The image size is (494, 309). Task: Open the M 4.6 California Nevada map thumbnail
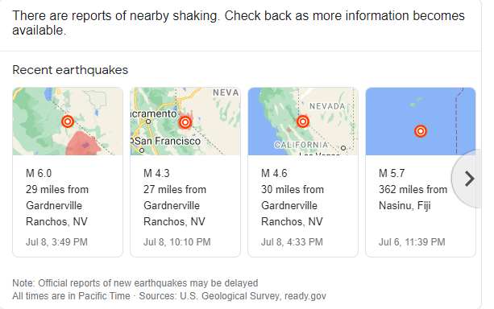303,122
